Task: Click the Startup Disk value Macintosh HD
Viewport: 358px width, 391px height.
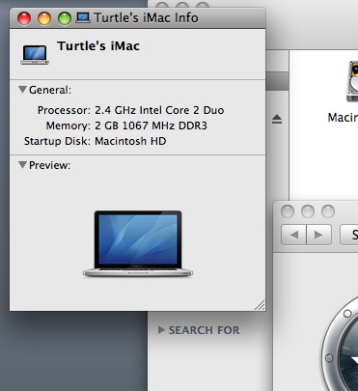Action: [x=130, y=141]
